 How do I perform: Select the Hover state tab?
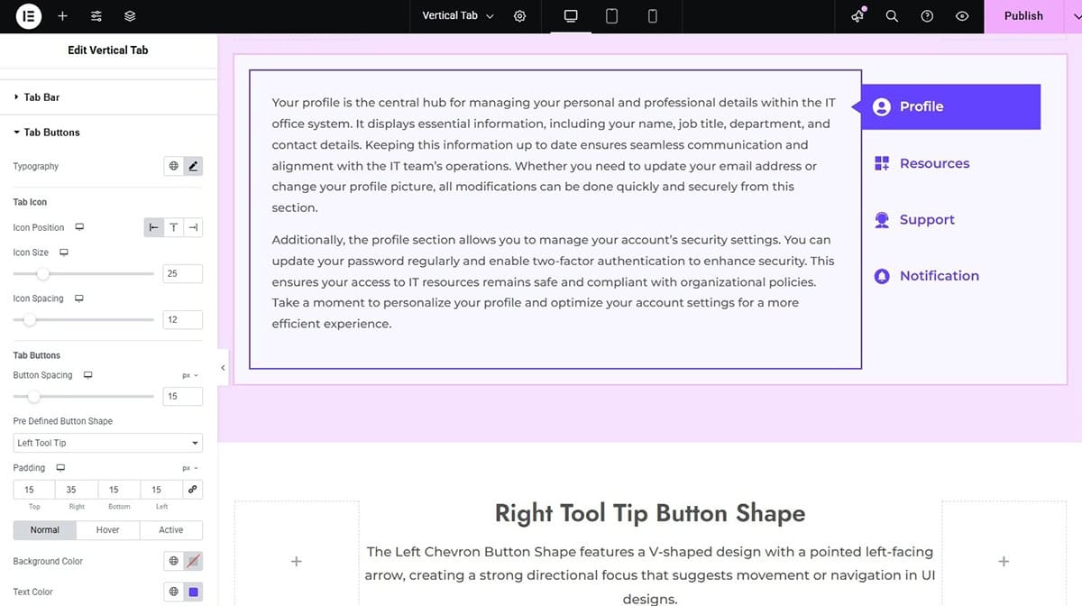[108, 530]
